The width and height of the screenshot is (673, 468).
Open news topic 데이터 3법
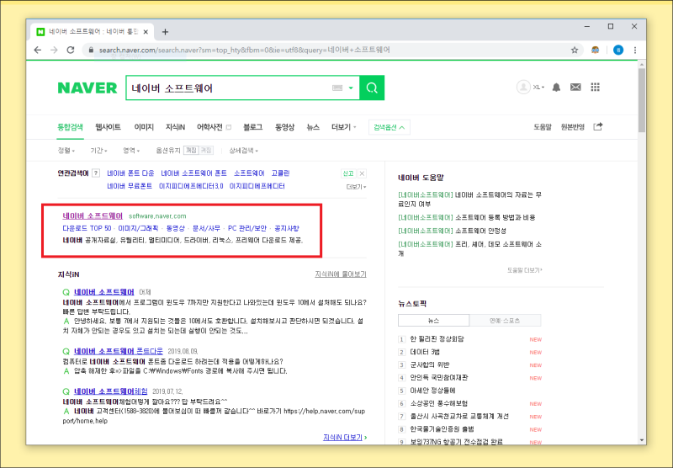(425, 352)
